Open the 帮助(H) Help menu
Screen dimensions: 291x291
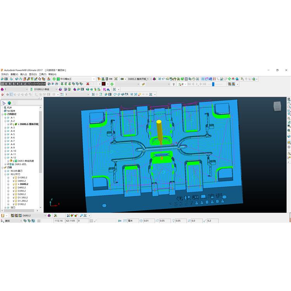(52, 74)
